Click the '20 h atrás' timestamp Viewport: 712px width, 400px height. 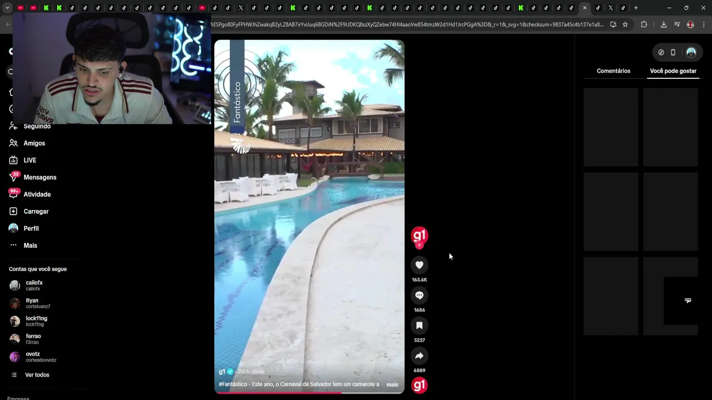point(251,372)
